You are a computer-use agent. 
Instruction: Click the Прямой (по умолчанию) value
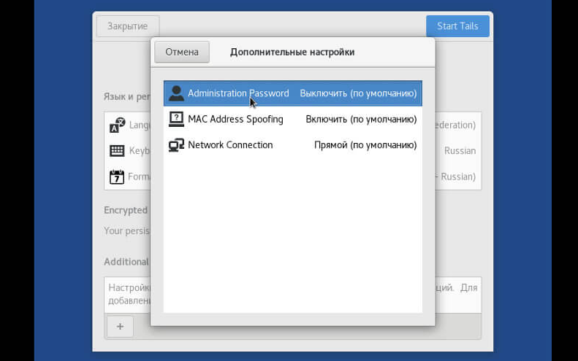(365, 145)
